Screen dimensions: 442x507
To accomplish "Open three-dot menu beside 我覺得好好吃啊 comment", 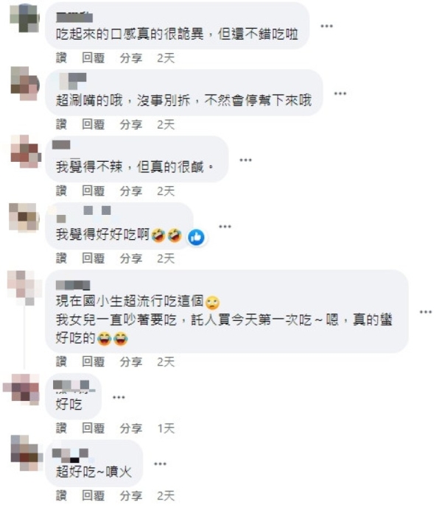I will [x=225, y=227].
